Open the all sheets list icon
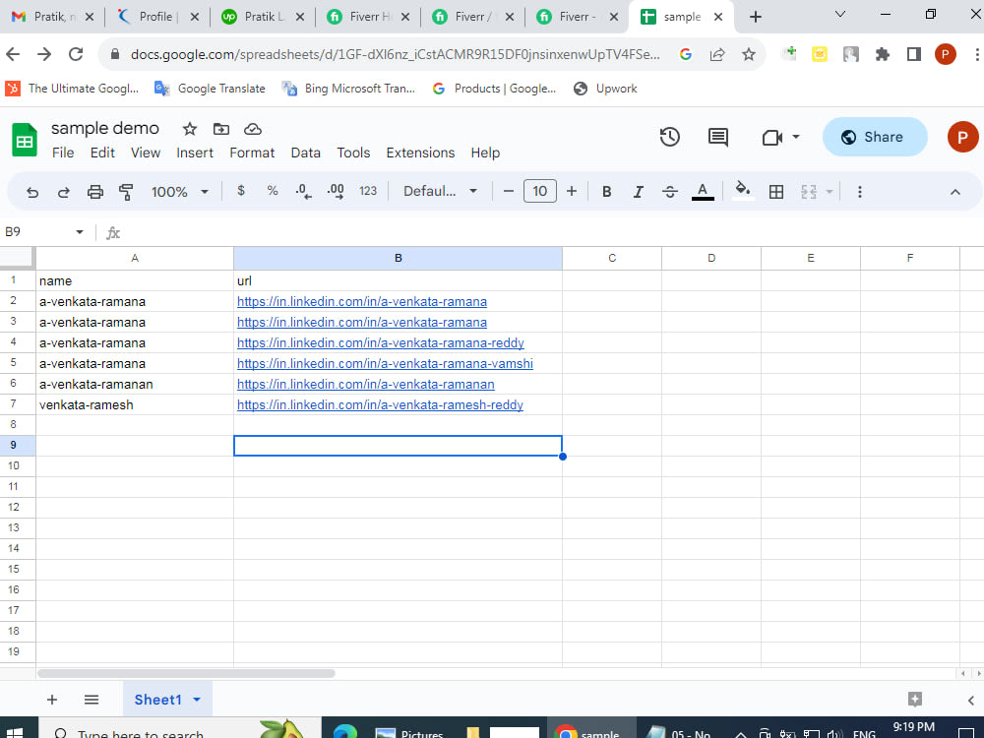Viewport: 984px width, 738px height. [x=92, y=699]
